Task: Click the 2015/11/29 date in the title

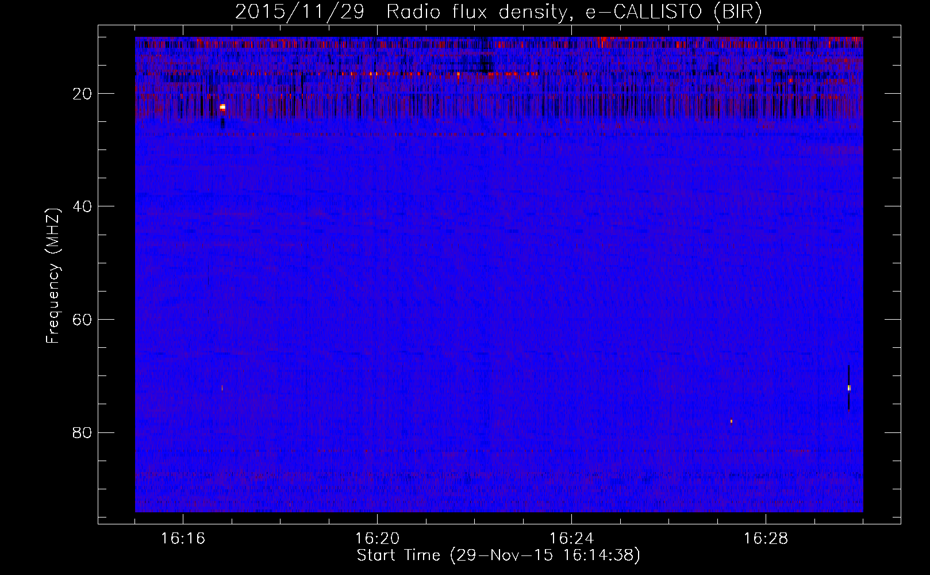Action: coord(299,11)
